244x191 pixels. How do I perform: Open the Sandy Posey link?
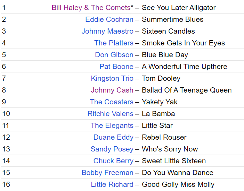point(112,149)
